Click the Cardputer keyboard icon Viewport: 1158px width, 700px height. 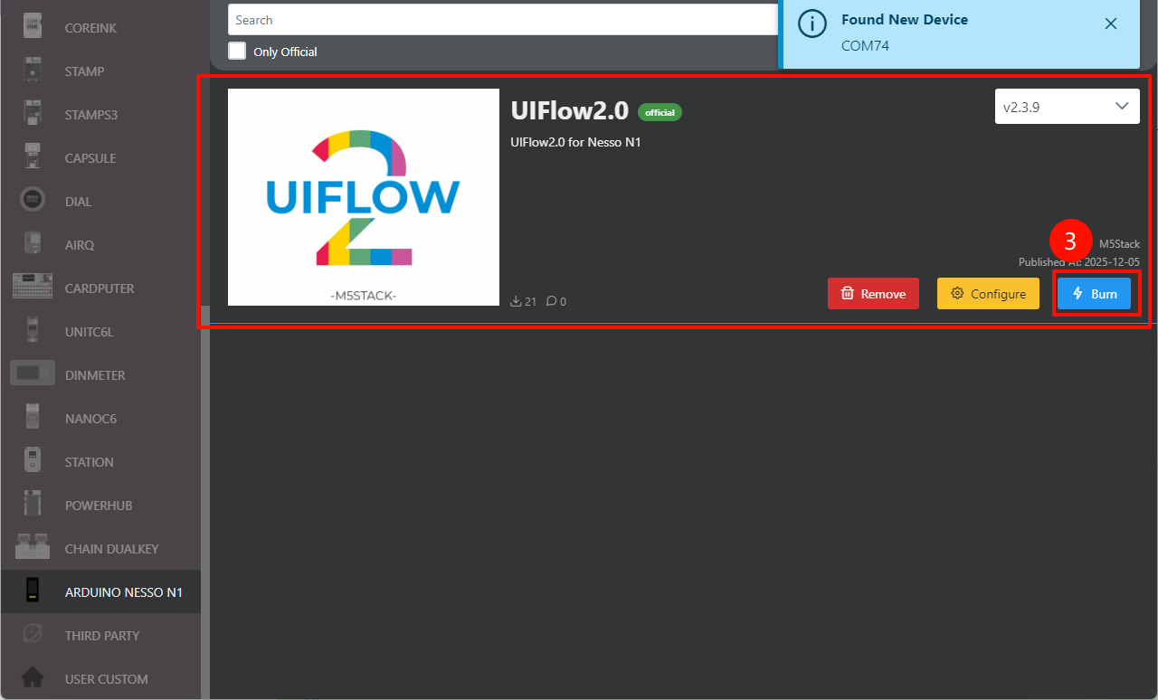(x=33, y=288)
